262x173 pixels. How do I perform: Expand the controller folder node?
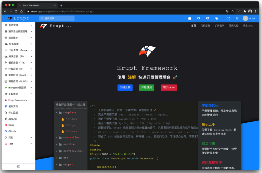pyautogui.click(x=57, y=138)
